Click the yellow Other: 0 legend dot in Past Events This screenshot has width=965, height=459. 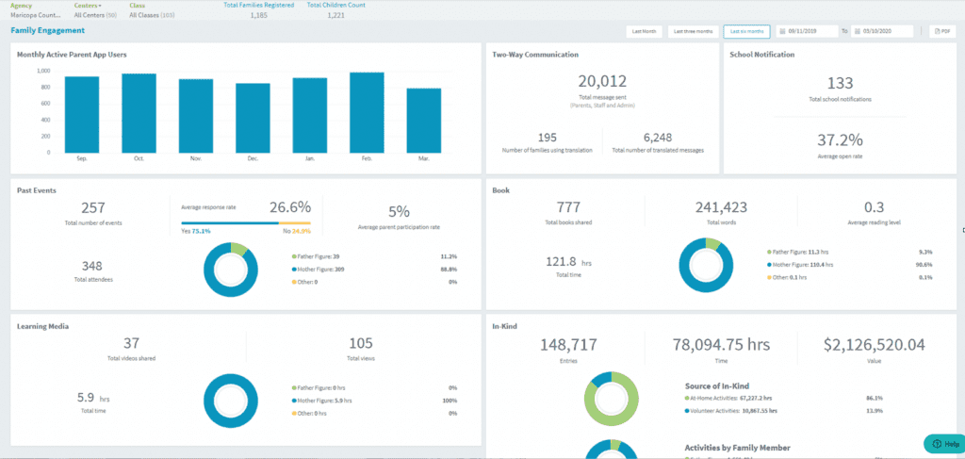pyautogui.click(x=294, y=282)
